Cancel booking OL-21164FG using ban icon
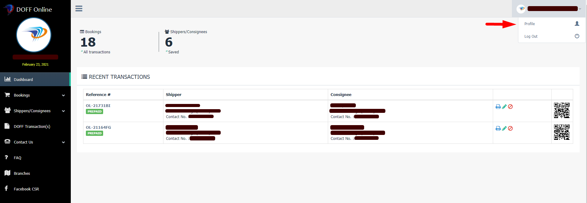This screenshot has height=203, width=587. point(510,128)
